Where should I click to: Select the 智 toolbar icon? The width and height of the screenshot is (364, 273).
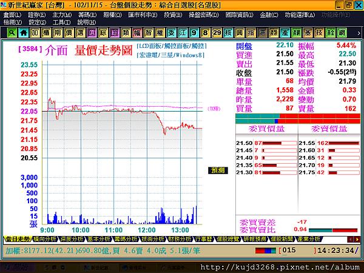[149, 33]
